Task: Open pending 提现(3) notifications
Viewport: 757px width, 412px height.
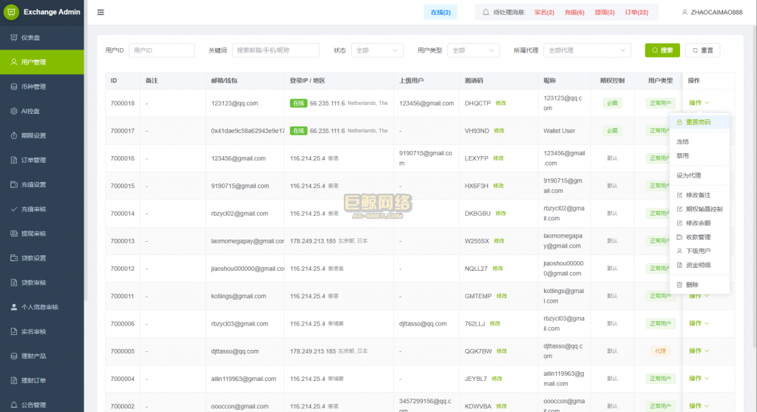Action: click(x=605, y=13)
